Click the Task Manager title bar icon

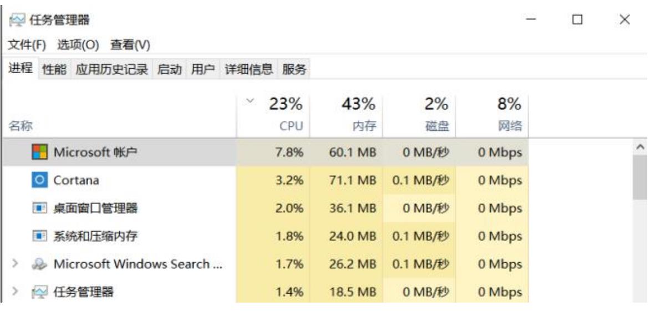point(17,20)
